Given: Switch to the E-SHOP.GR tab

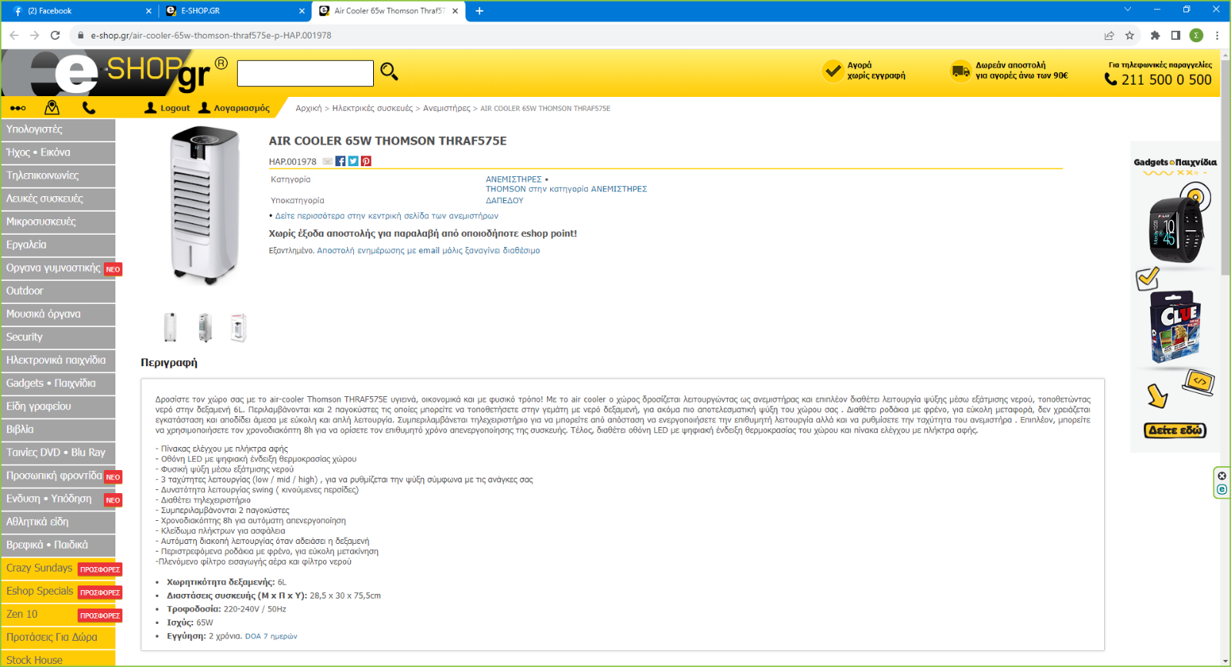Looking at the screenshot, I should pos(234,11).
